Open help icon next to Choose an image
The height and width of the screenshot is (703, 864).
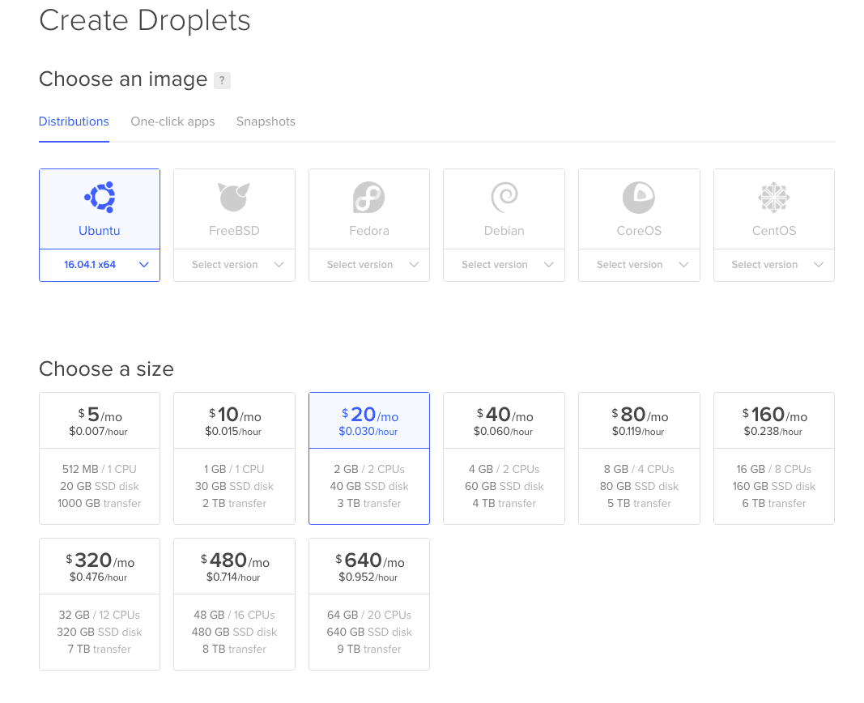point(222,80)
